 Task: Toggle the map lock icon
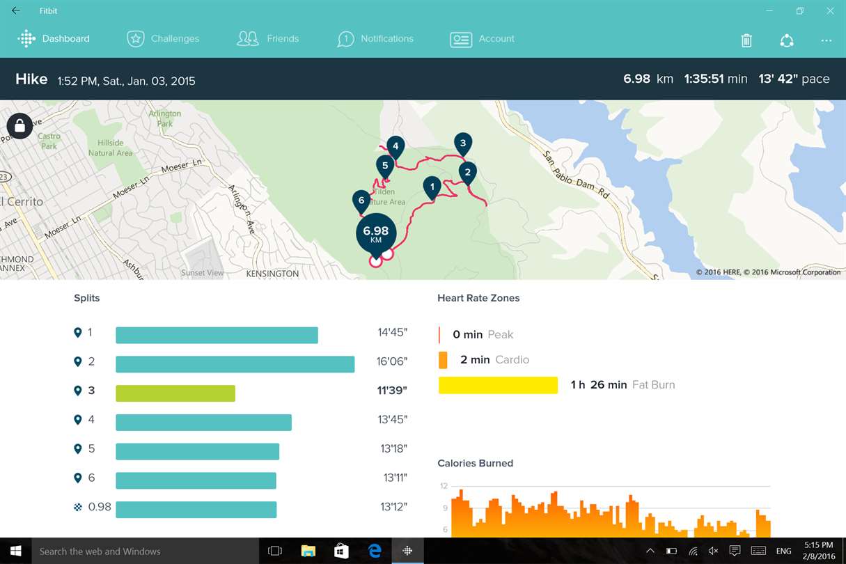[19, 126]
